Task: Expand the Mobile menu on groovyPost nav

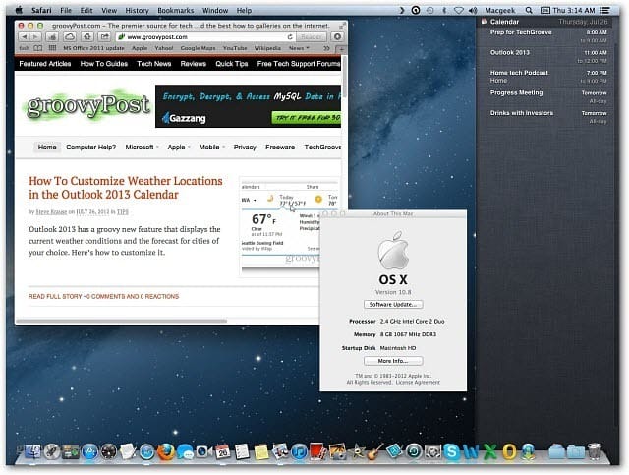Action: pos(212,147)
